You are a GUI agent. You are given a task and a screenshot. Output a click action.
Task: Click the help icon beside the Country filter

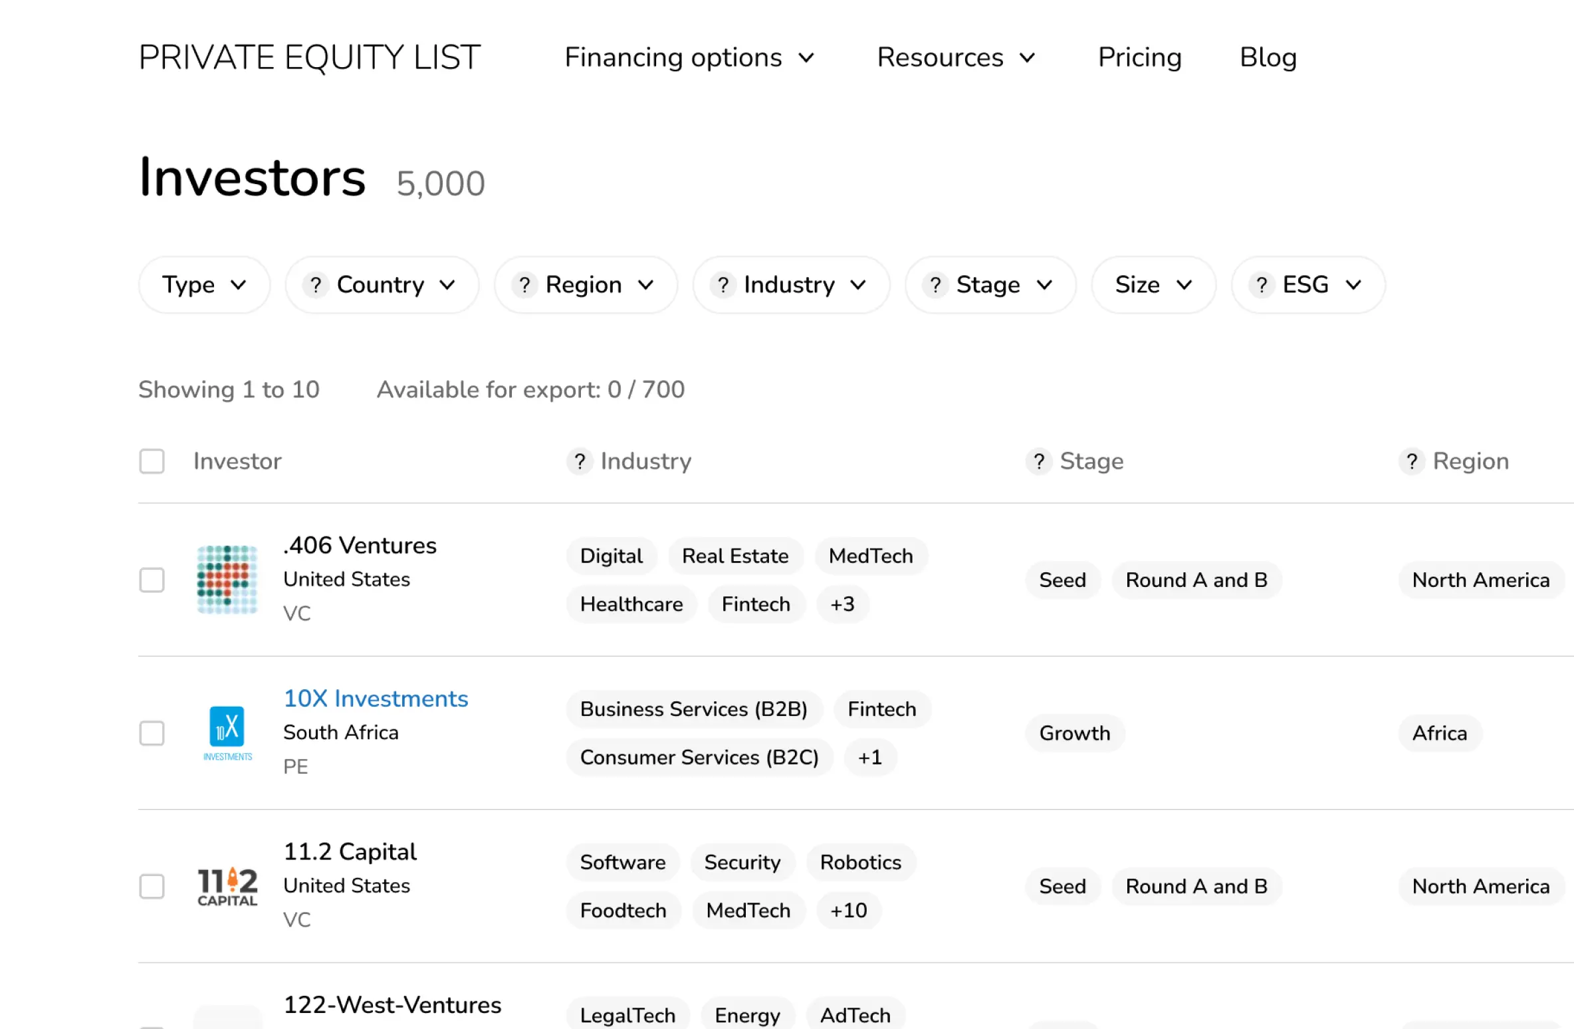pos(316,285)
